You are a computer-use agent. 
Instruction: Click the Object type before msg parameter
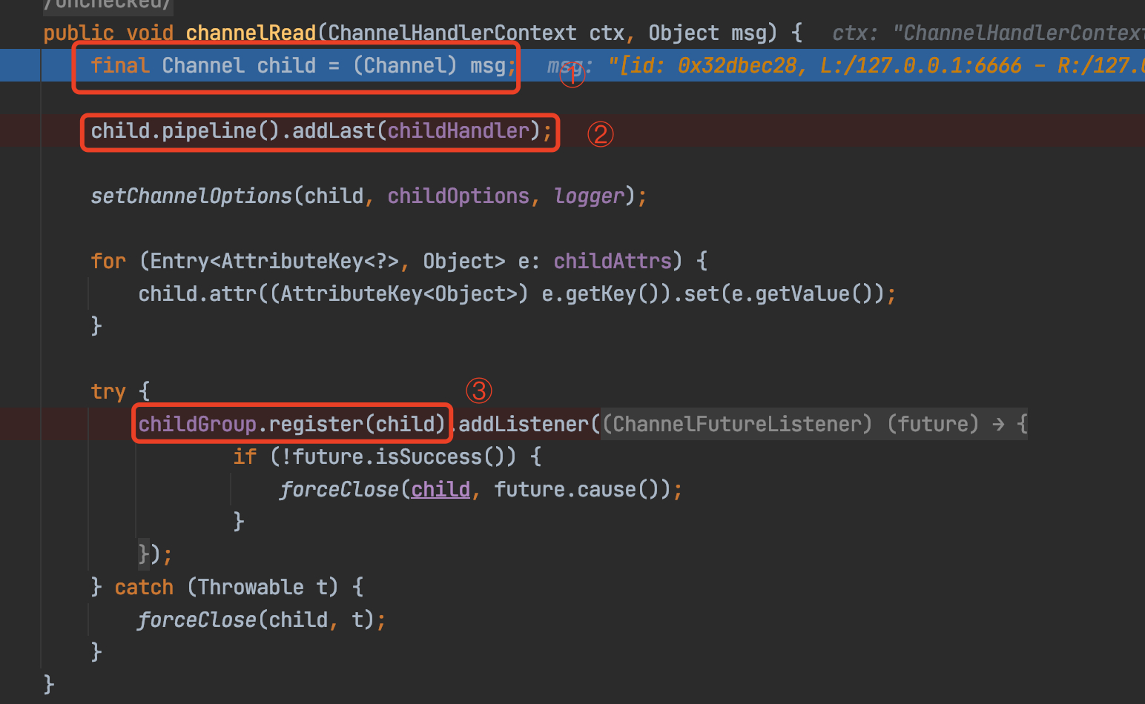point(684,33)
